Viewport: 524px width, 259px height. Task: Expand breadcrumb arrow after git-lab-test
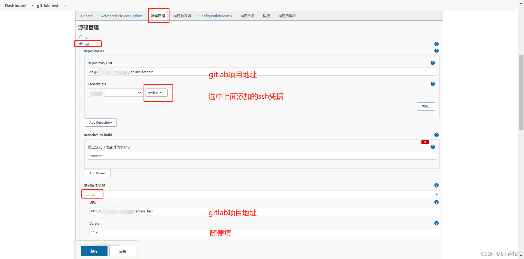[65, 5]
